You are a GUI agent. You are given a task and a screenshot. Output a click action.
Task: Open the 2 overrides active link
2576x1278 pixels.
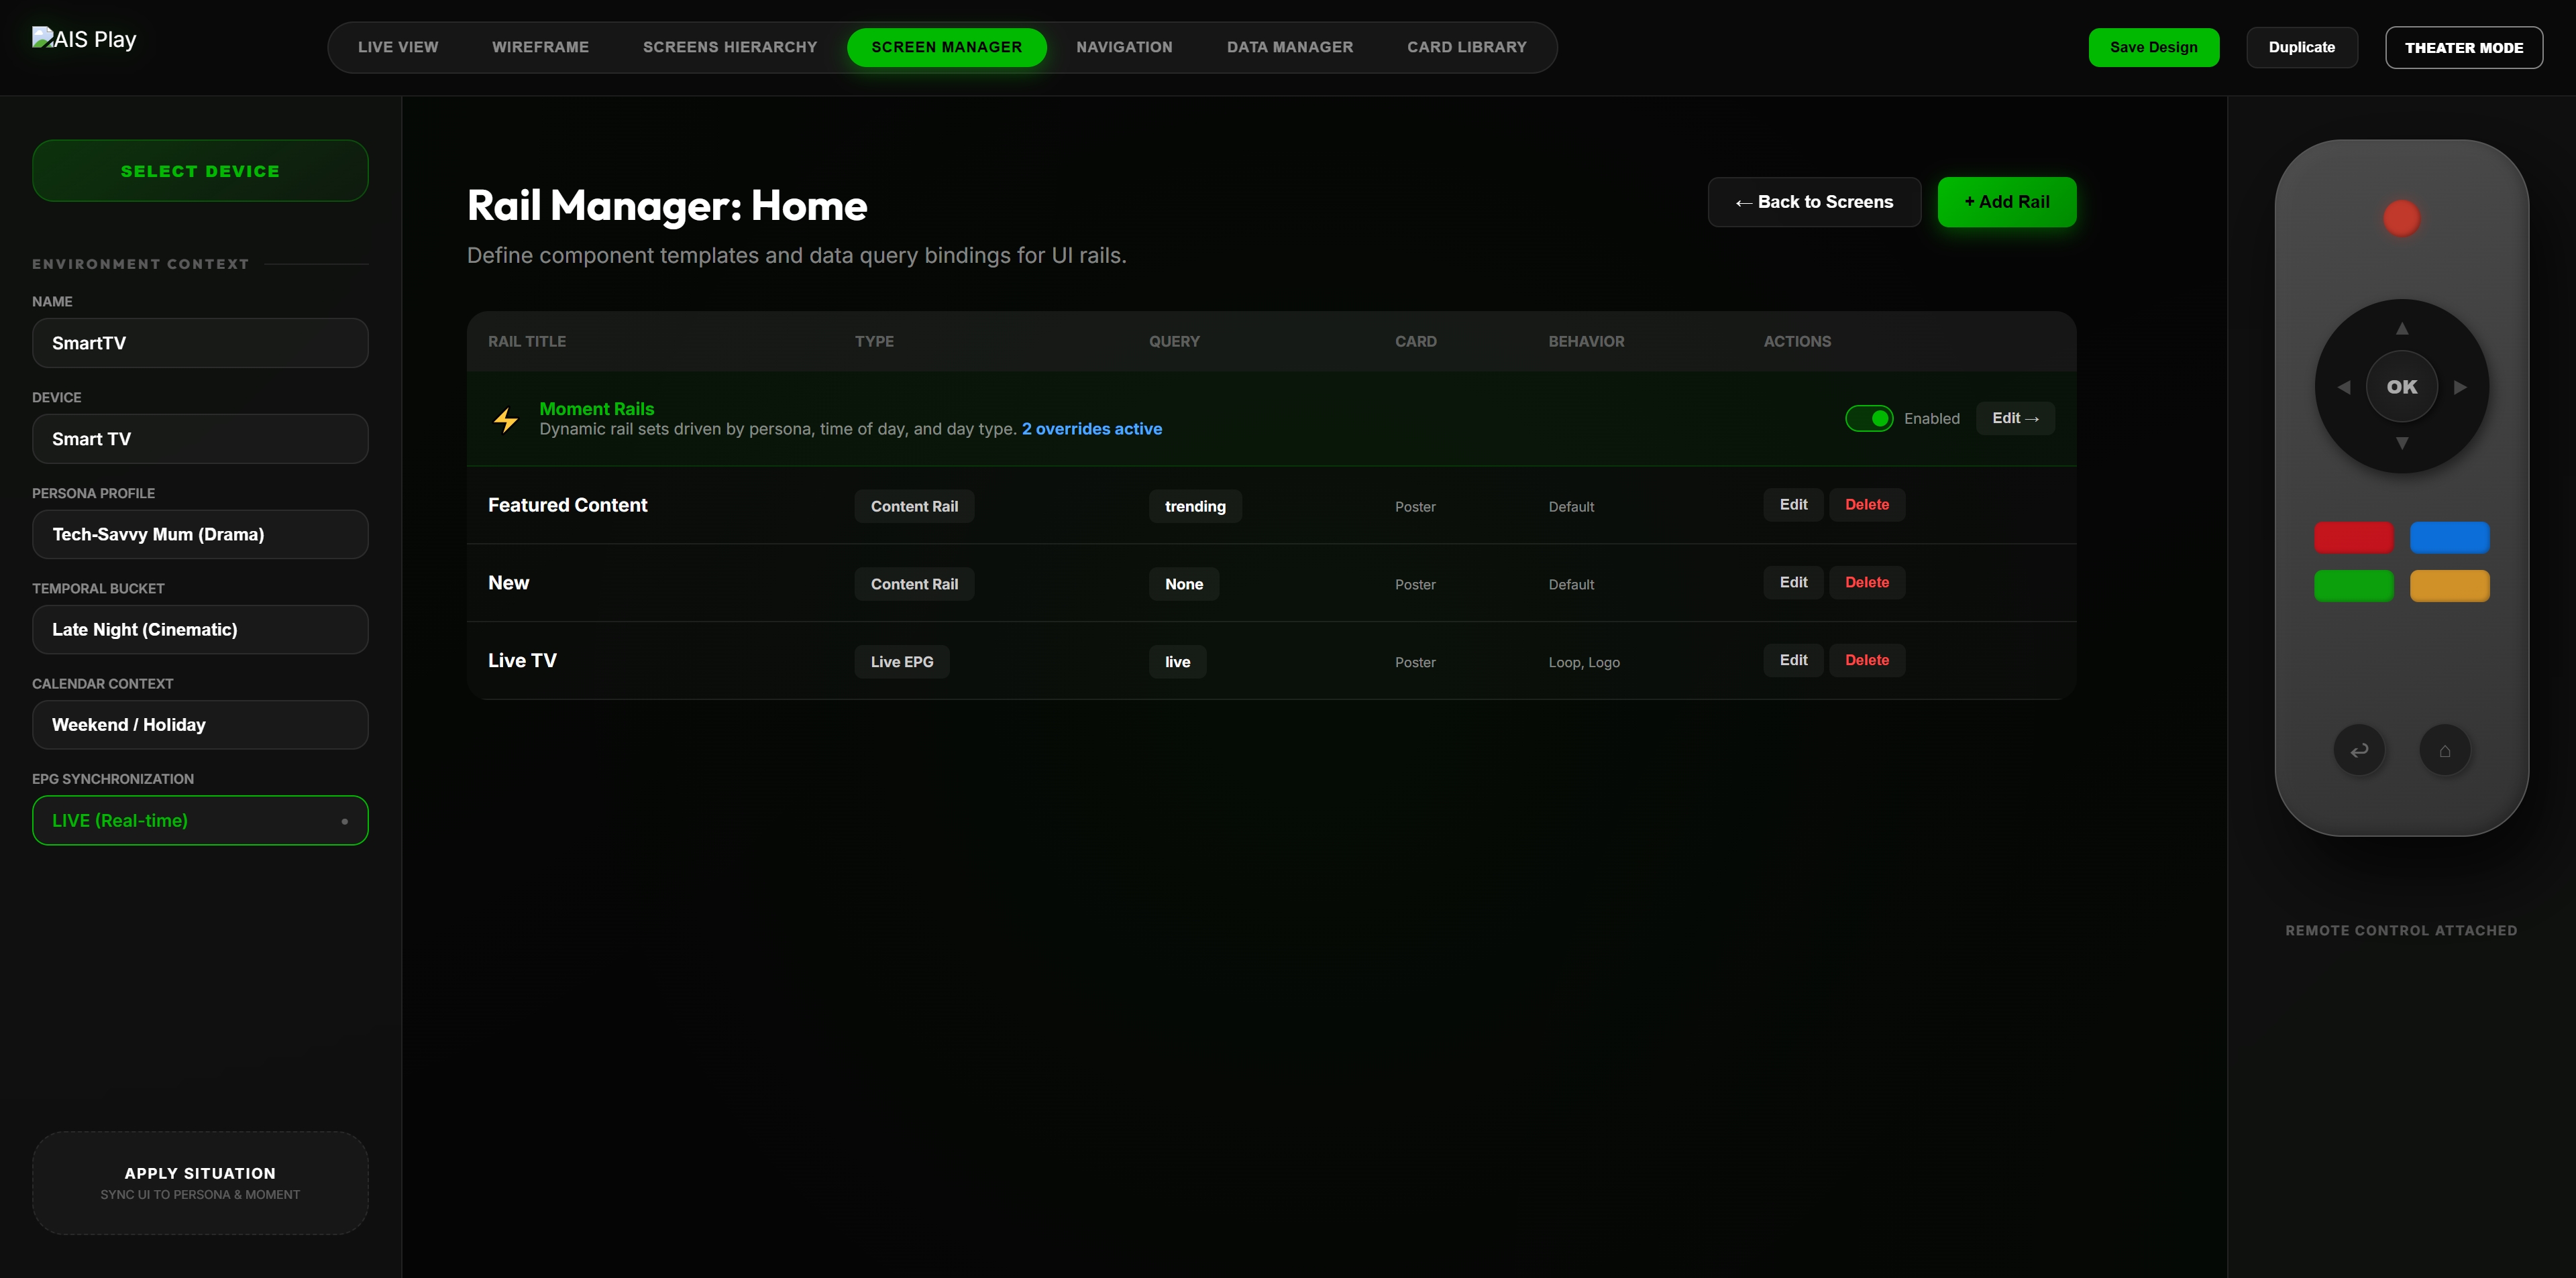point(1091,428)
